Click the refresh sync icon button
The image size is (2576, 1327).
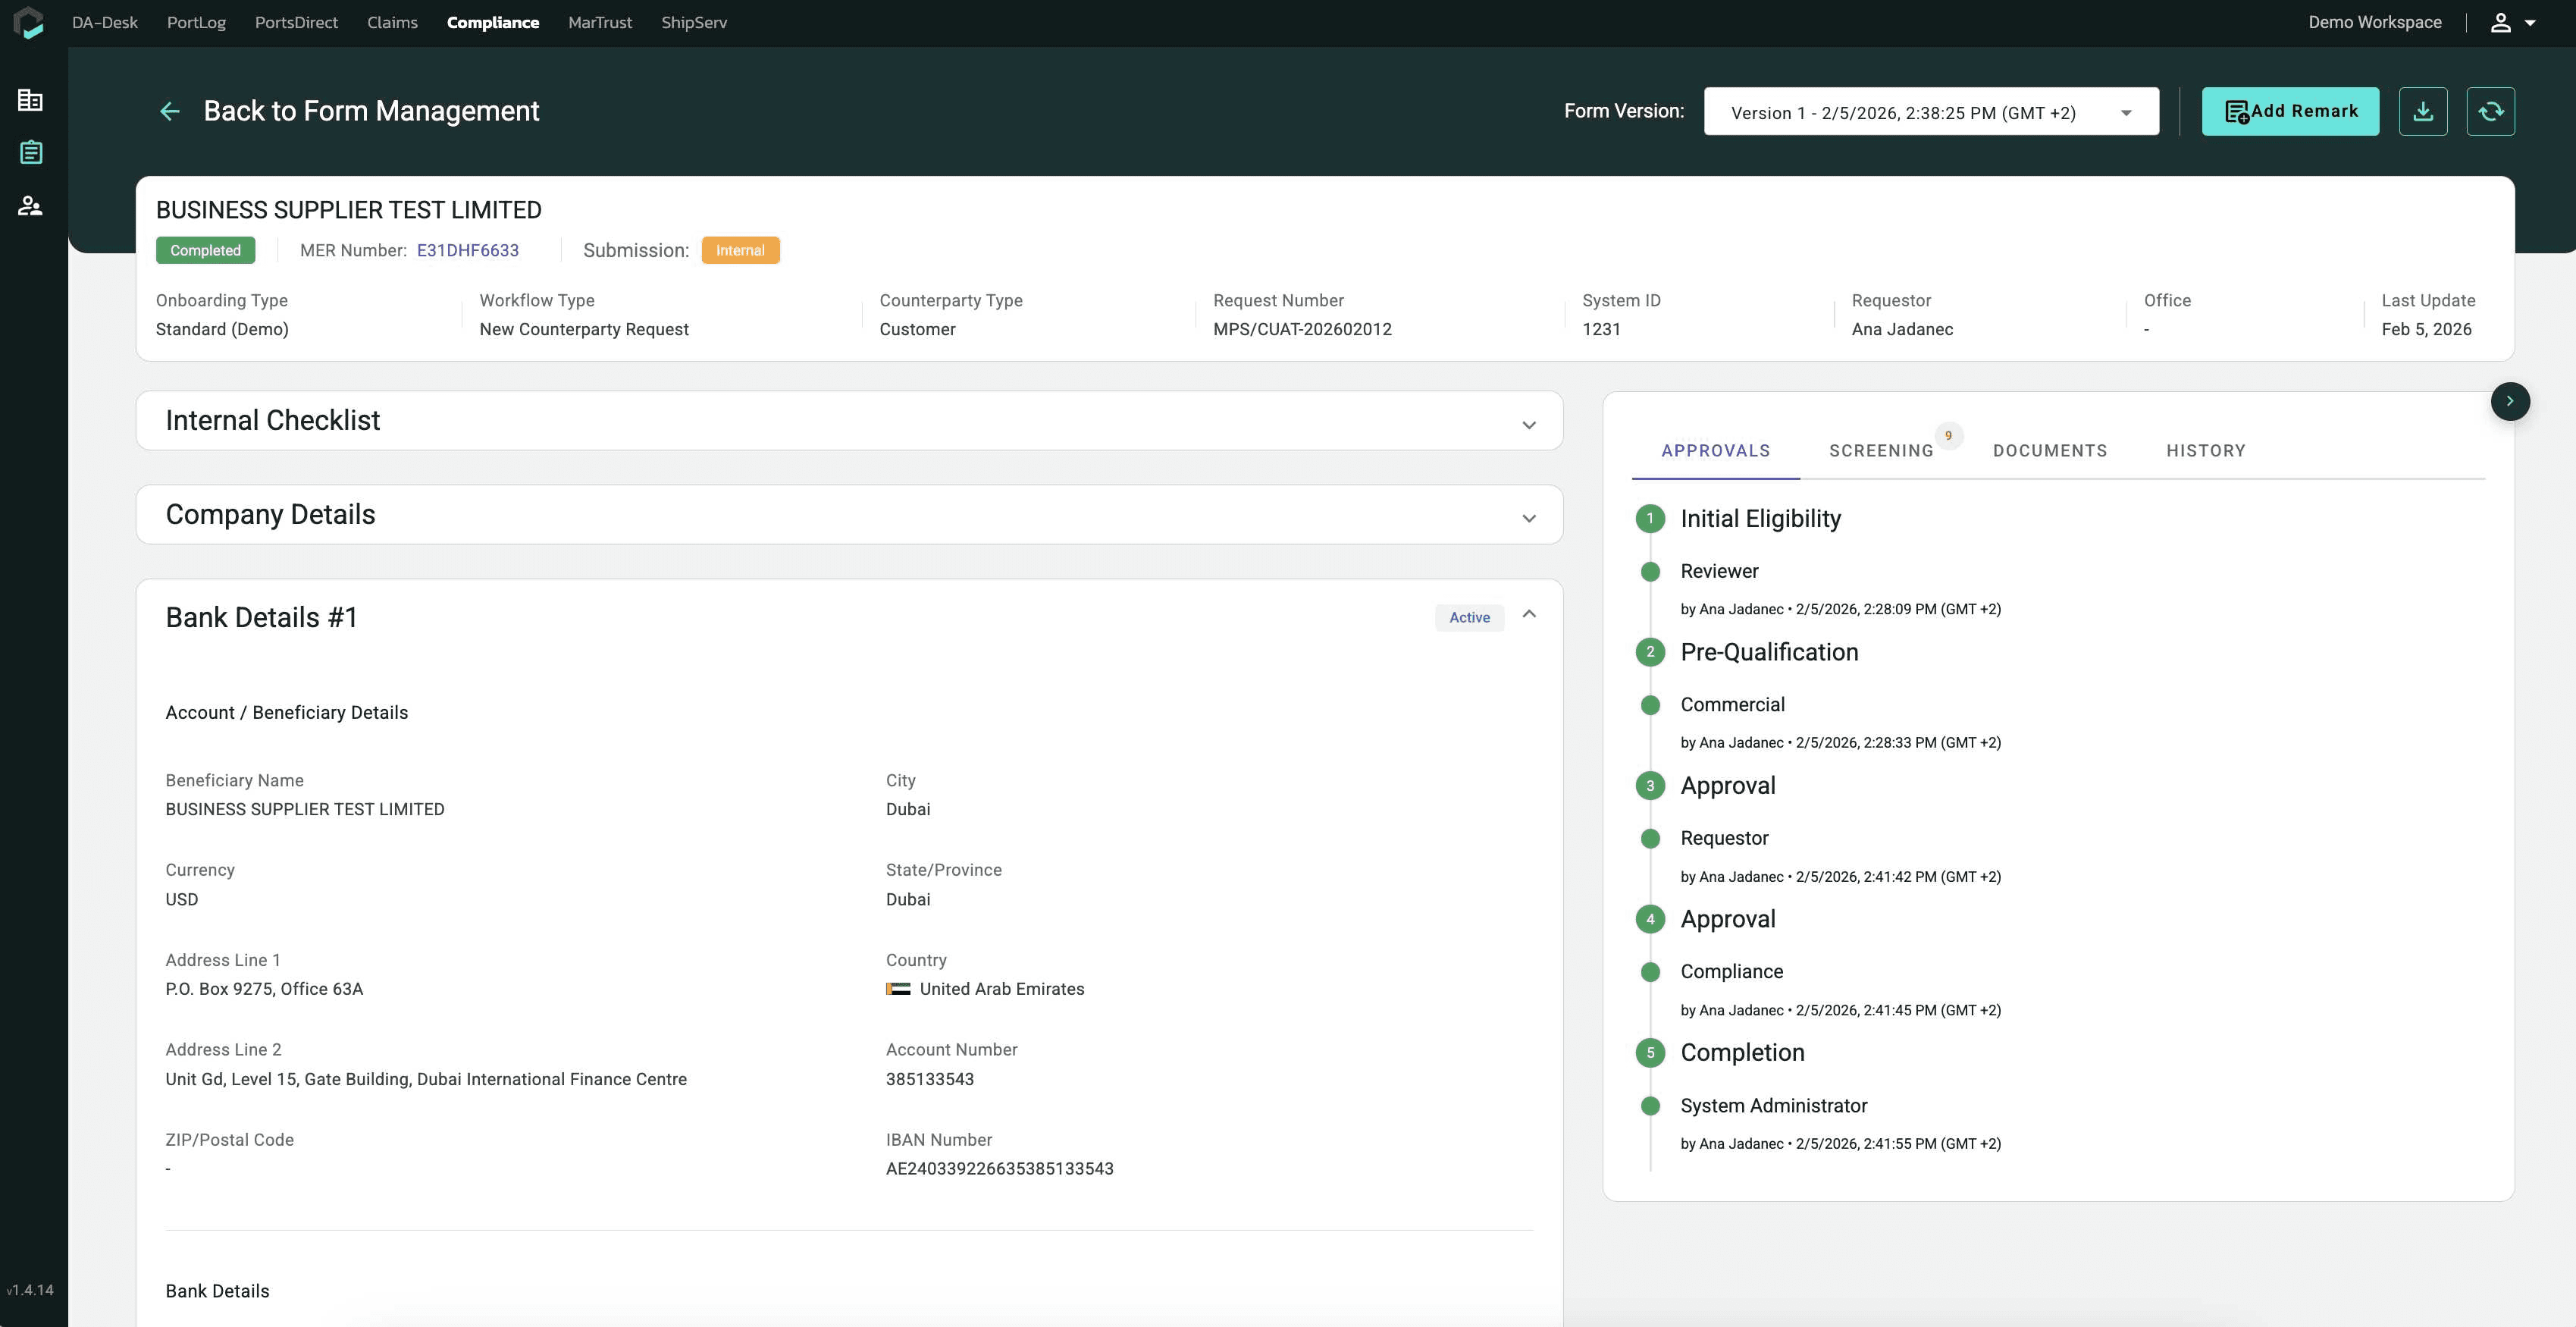click(2490, 111)
